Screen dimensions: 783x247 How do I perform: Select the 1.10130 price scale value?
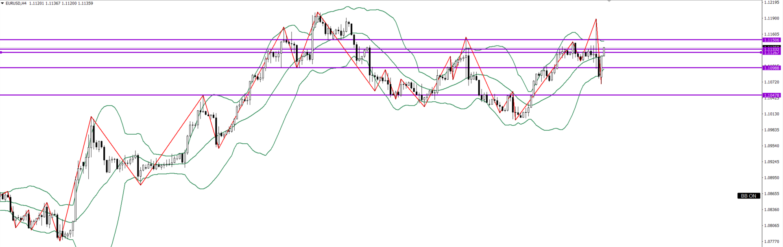point(772,114)
